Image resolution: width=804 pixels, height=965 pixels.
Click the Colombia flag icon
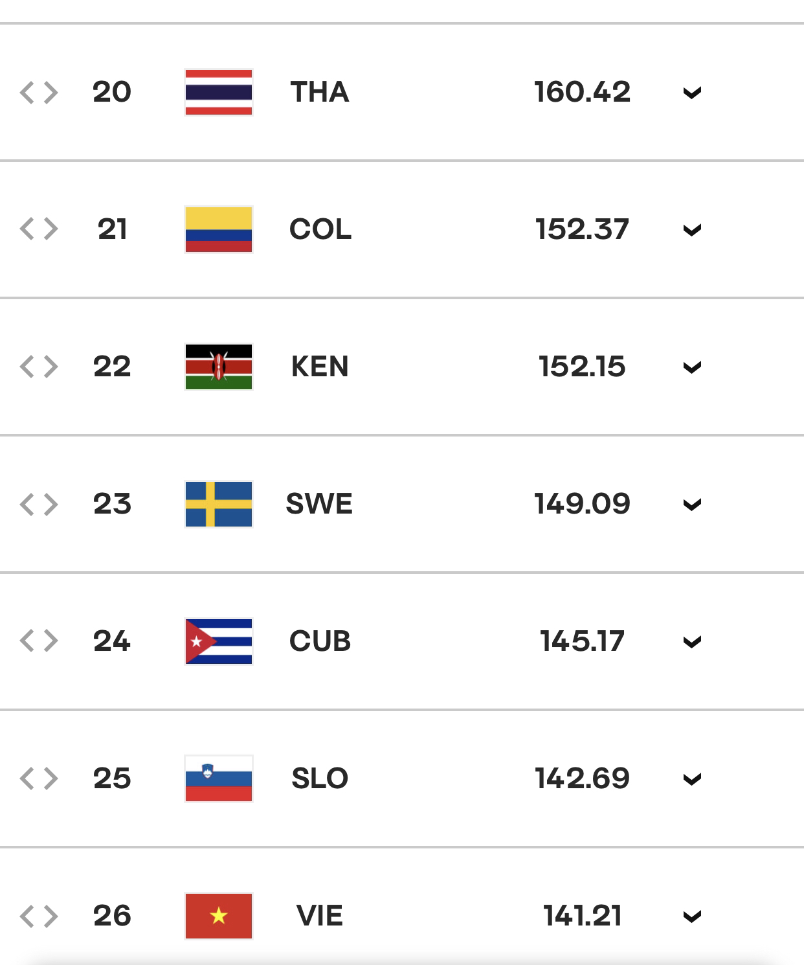[x=219, y=229]
